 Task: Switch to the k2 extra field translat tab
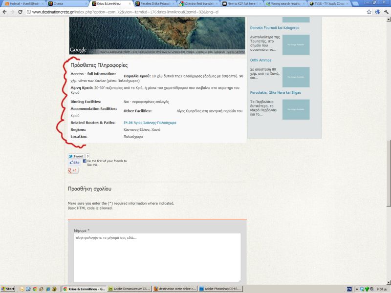pyautogui.click(x=198, y=3)
